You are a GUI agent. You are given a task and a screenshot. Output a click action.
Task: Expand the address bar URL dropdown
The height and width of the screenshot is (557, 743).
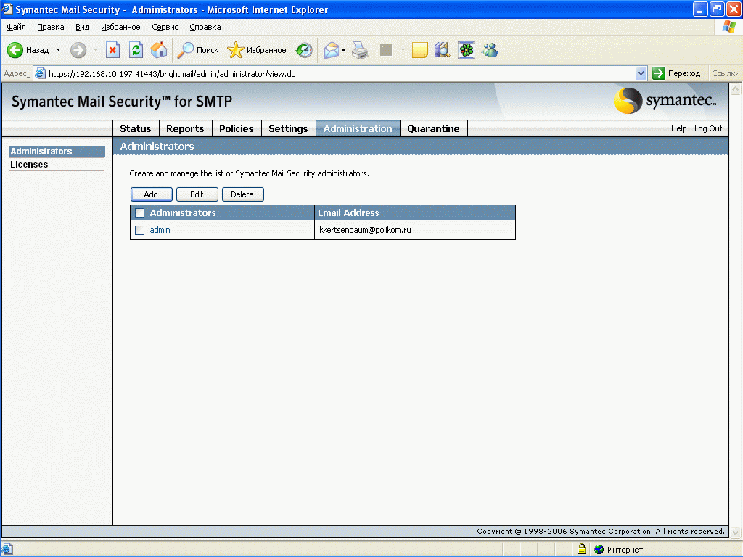[x=641, y=73]
